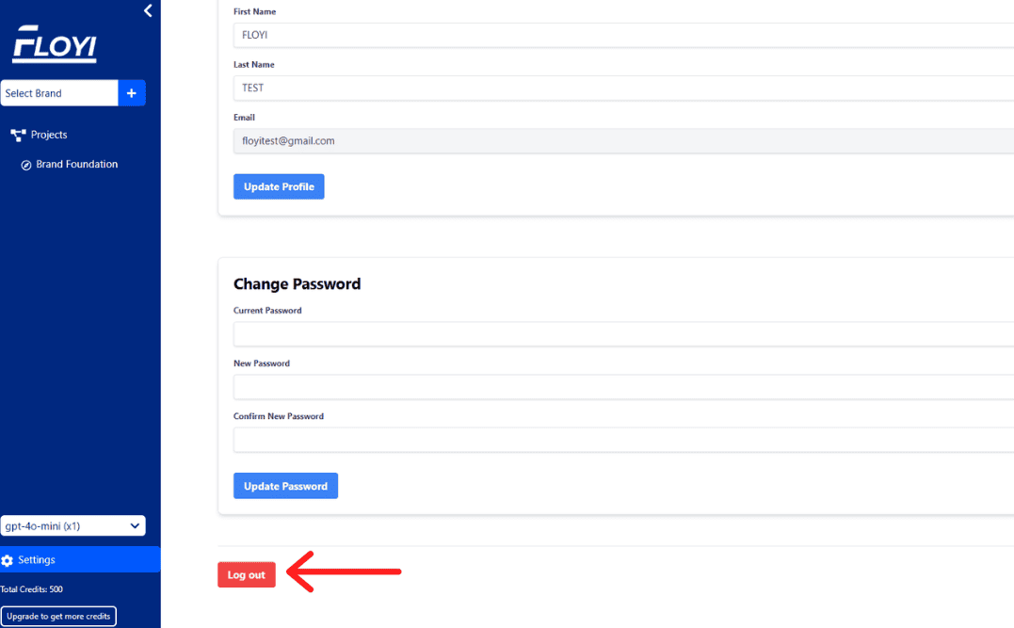This screenshot has width=1014, height=628.
Task: Click the Brand Foundation compass icon
Action: (25, 165)
